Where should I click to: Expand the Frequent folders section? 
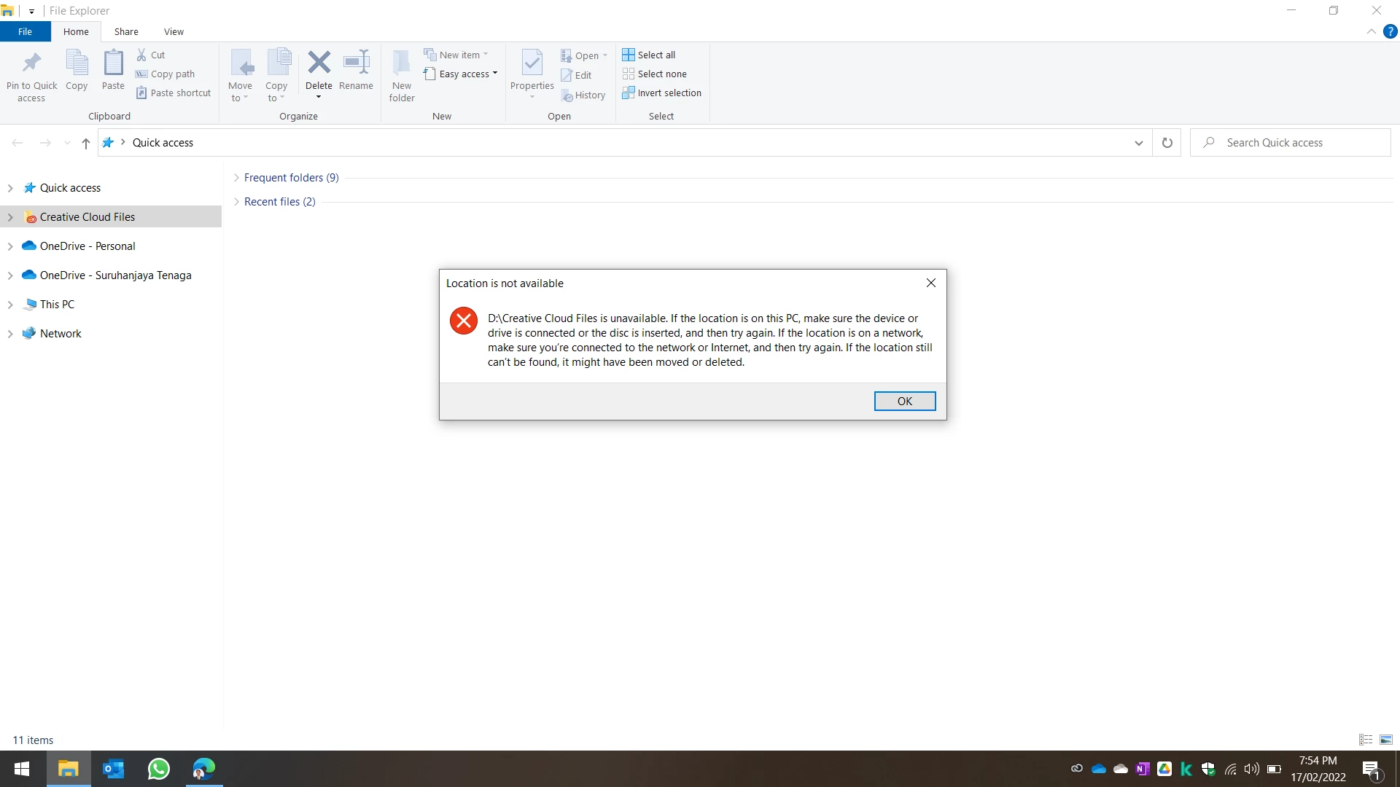[236, 178]
